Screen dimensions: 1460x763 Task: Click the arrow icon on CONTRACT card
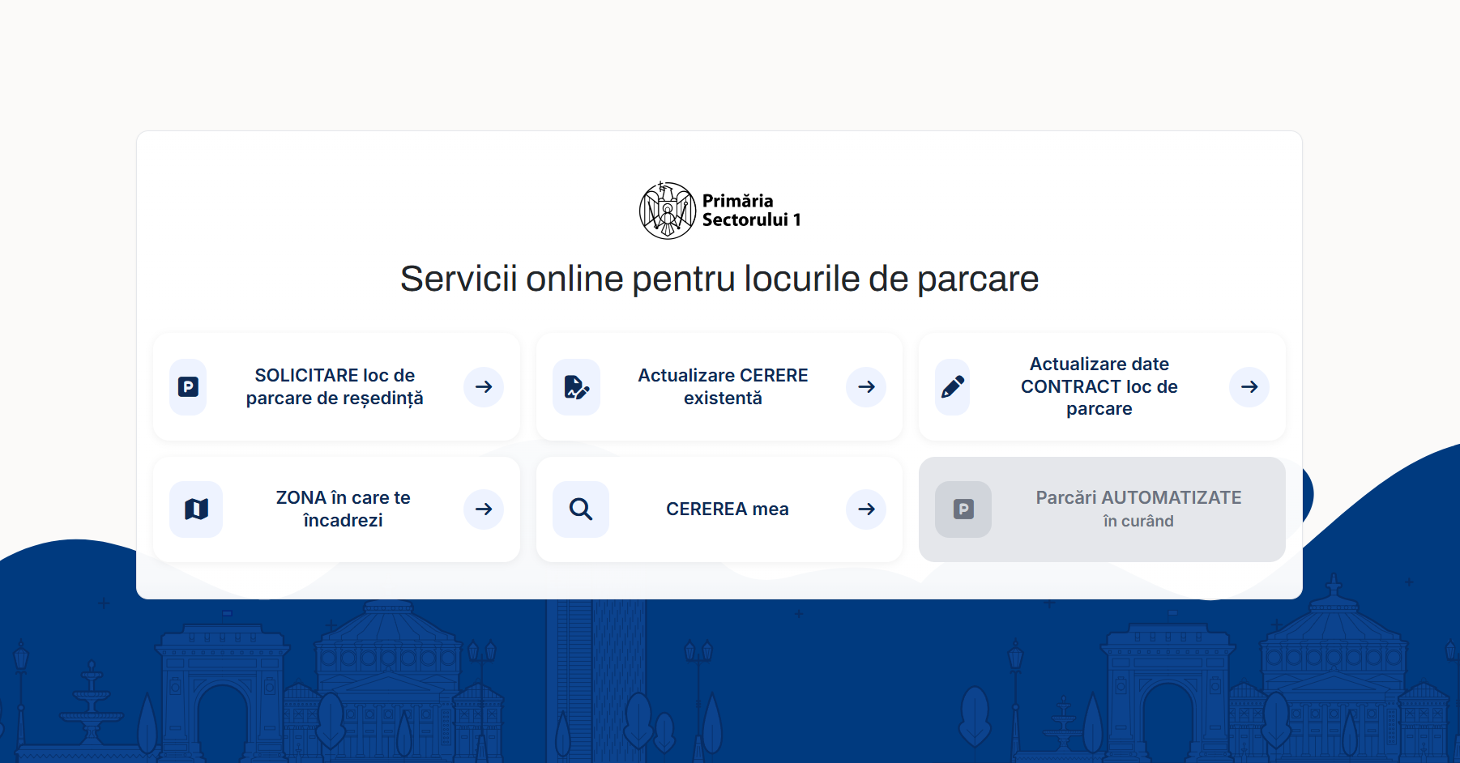(1249, 386)
